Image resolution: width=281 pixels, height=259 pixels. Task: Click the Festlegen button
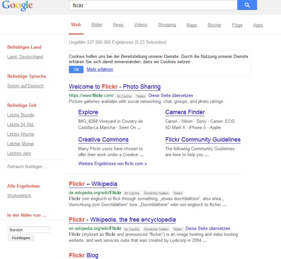click(x=21, y=238)
